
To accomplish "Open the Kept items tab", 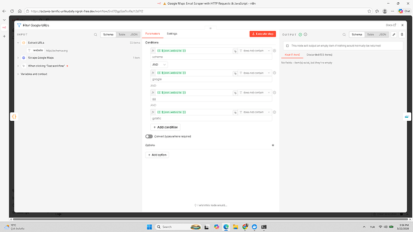I will [x=292, y=55].
